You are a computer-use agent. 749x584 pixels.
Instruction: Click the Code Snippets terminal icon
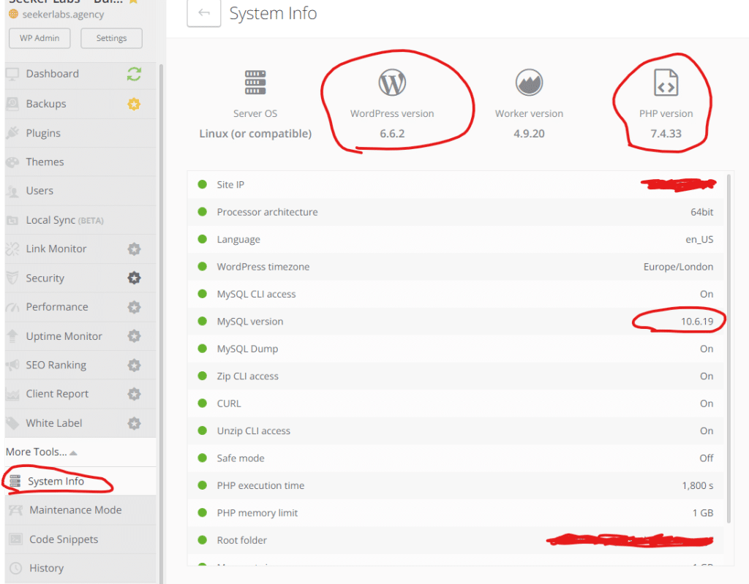pos(16,539)
